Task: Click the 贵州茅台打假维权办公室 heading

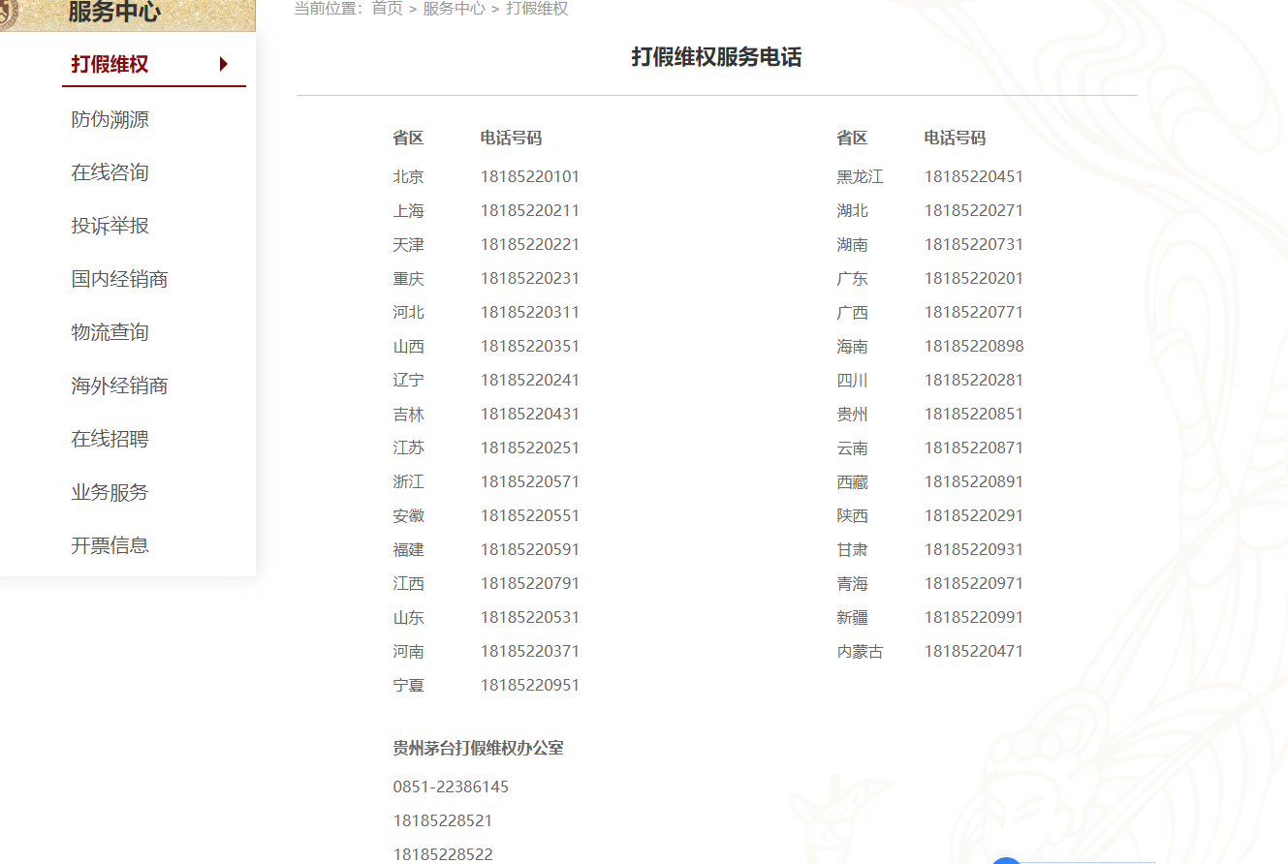Action: tap(478, 748)
